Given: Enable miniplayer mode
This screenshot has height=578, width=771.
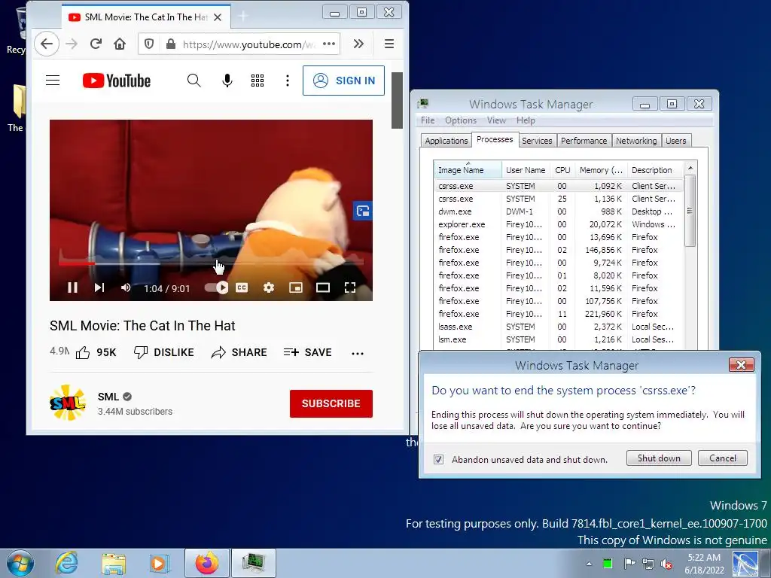Looking at the screenshot, I should 295,287.
